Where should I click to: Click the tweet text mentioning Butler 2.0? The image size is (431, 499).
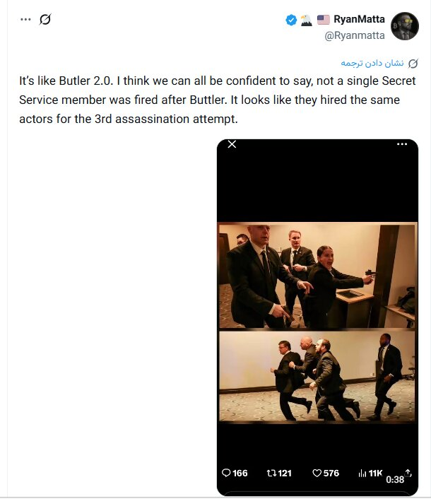pos(217,100)
